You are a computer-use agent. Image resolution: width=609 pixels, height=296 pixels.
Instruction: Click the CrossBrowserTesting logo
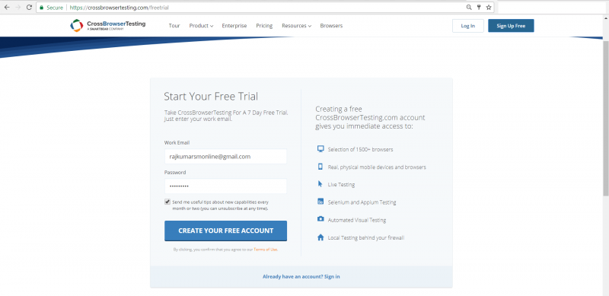[x=107, y=26]
